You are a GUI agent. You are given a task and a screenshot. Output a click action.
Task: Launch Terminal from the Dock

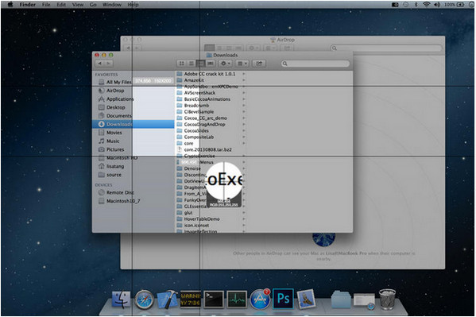[214, 300]
